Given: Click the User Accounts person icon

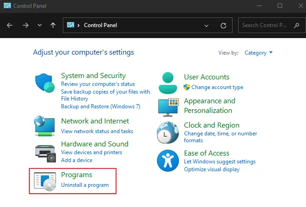Looking at the screenshot, I should pyautogui.click(x=167, y=83).
